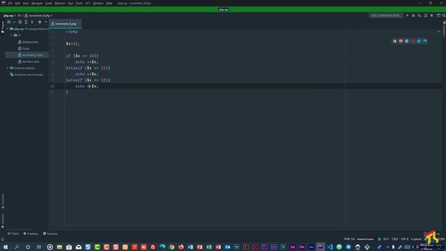Open the Help menu
Viewport: 446px width, 251px height.
pos(109,3)
